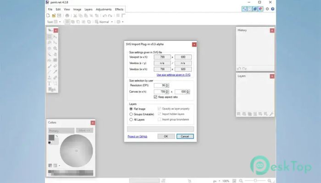Toggle Opacity as layer property checkbox

(x=159, y=109)
